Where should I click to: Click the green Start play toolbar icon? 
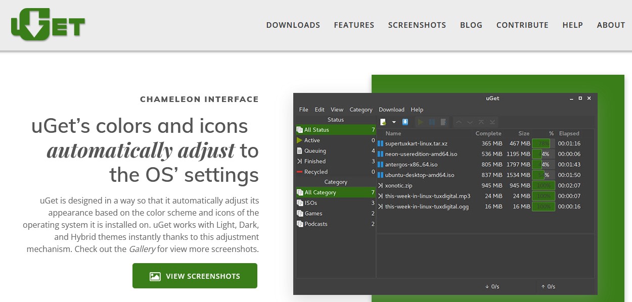click(x=420, y=122)
